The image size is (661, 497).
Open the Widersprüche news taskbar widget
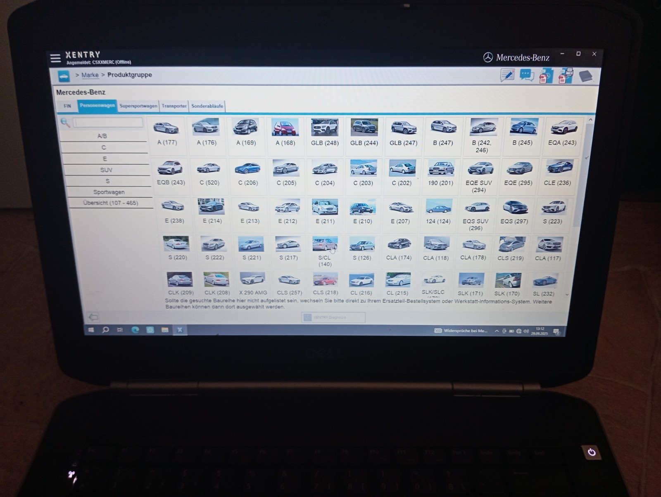(x=461, y=331)
